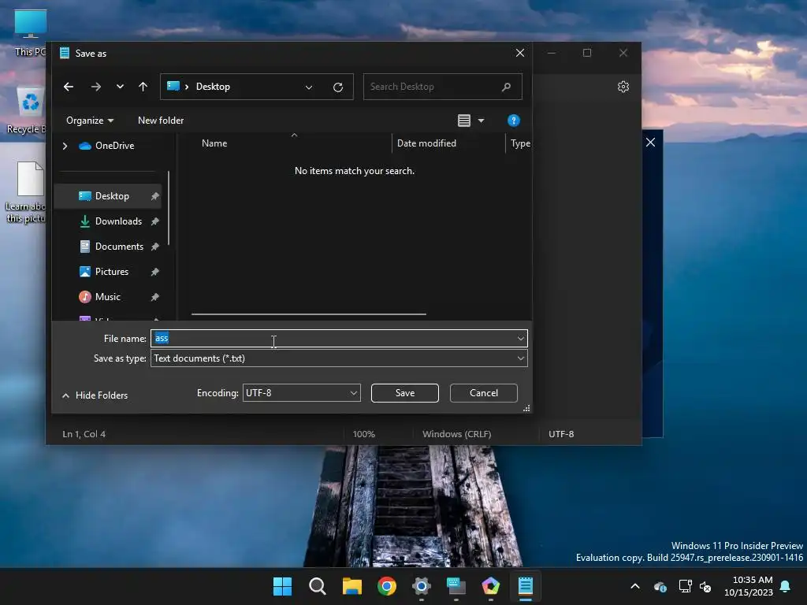Click the Save button
The width and height of the screenshot is (807, 605).
(x=405, y=393)
